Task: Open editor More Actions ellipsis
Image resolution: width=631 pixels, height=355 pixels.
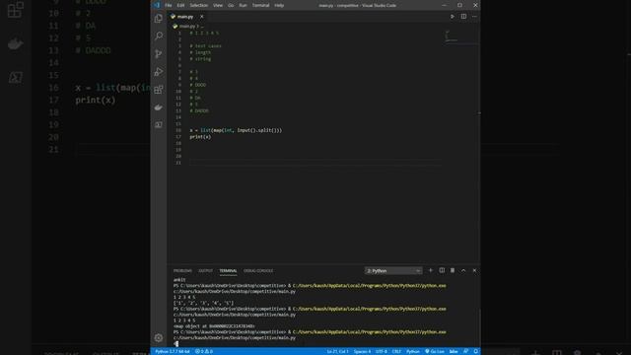Action: [474, 17]
